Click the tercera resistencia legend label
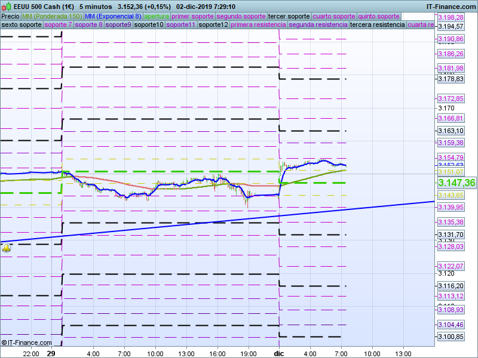The image size is (478, 358). pos(377,25)
